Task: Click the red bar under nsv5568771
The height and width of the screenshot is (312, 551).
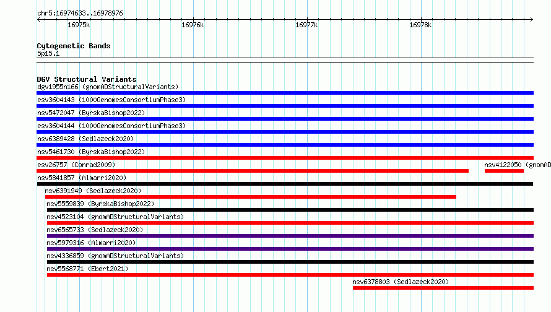Action: pyautogui.click(x=290, y=275)
